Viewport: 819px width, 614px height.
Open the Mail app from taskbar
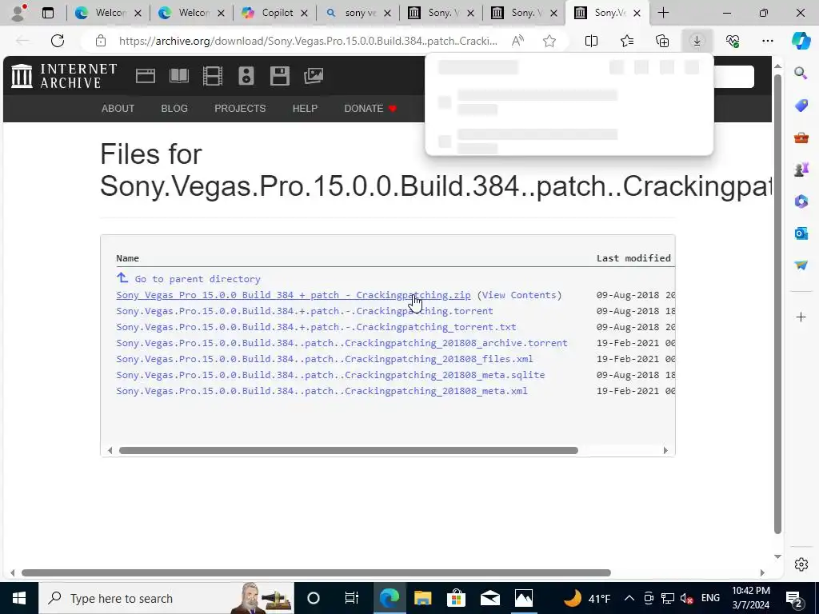(x=490, y=598)
